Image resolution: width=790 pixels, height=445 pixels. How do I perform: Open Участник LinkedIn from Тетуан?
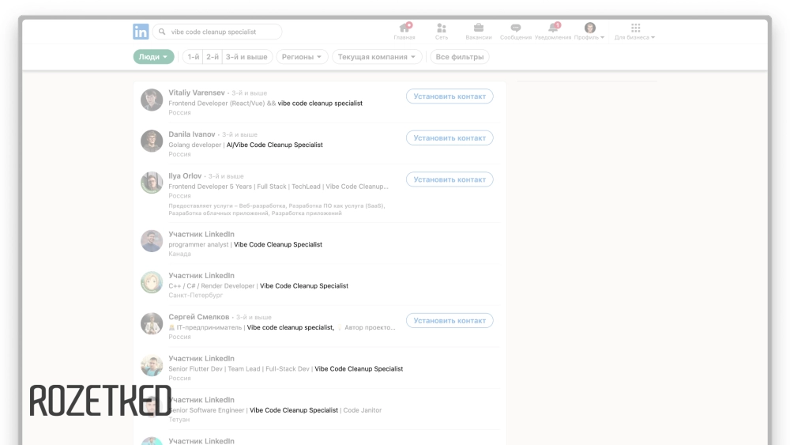[x=201, y=400]
